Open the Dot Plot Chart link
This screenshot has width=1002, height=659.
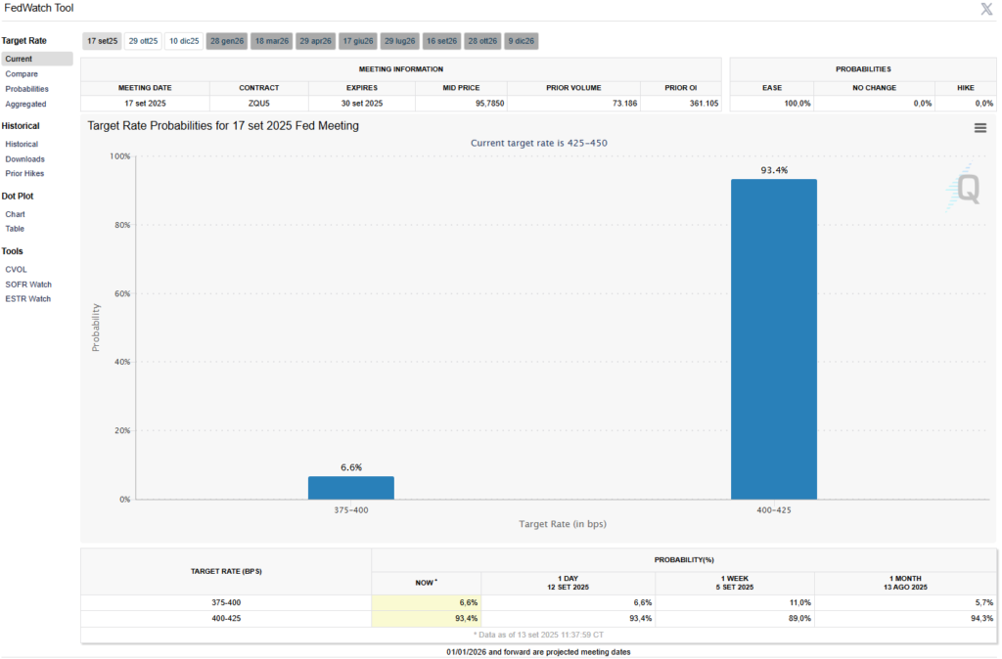15,213
